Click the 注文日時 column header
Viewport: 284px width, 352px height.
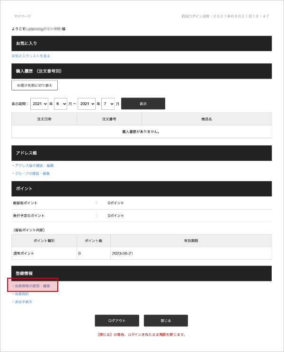pos(44,119)
